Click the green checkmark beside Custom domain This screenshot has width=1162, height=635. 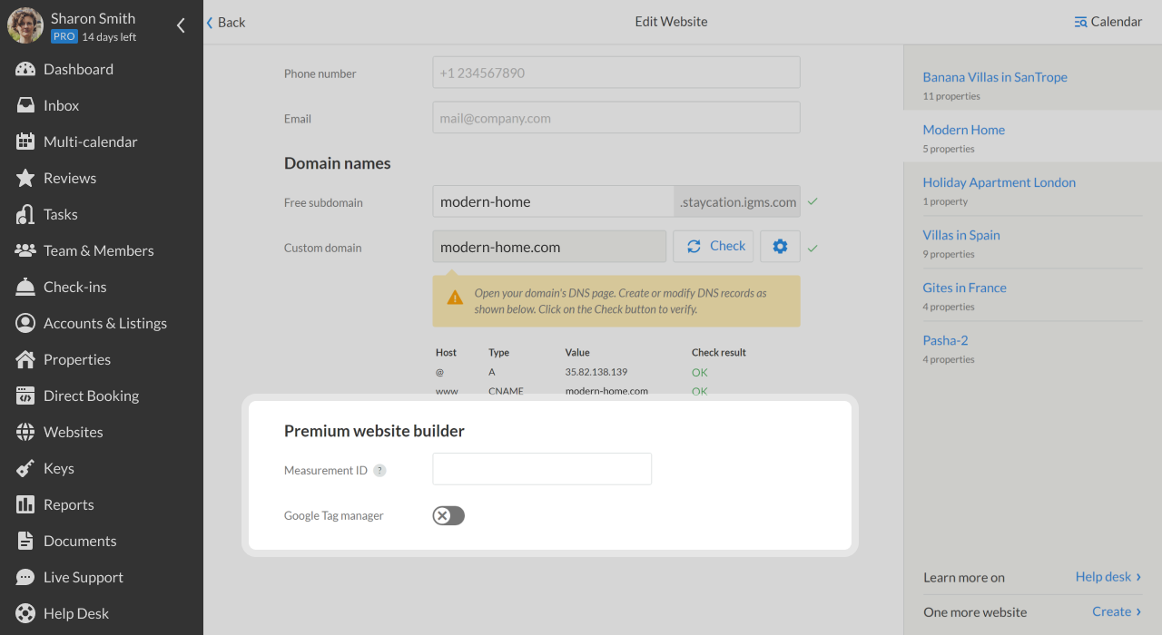click(812, 248)
